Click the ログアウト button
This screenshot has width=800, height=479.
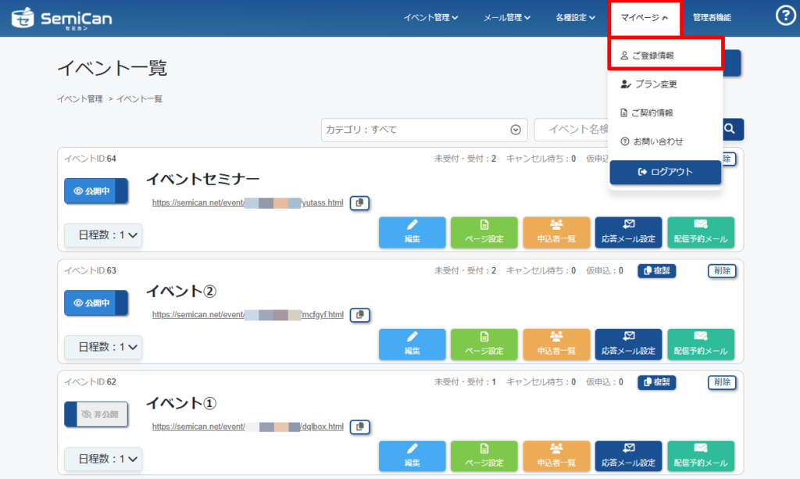[x=665, y=172]
